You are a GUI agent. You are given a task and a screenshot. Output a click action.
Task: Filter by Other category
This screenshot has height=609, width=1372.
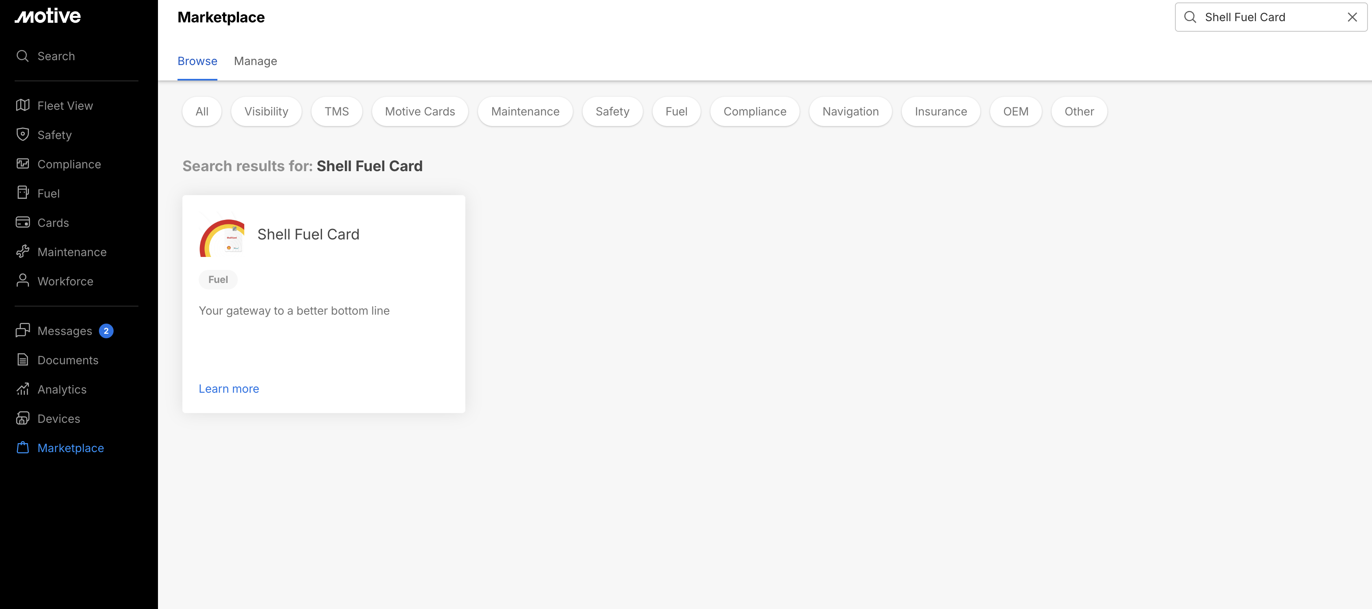coord(1079,112)
